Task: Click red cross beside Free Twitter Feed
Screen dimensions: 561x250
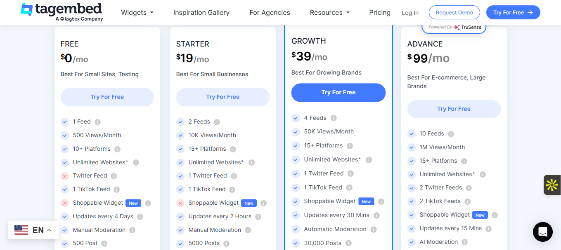Action: tap(65, 176)
